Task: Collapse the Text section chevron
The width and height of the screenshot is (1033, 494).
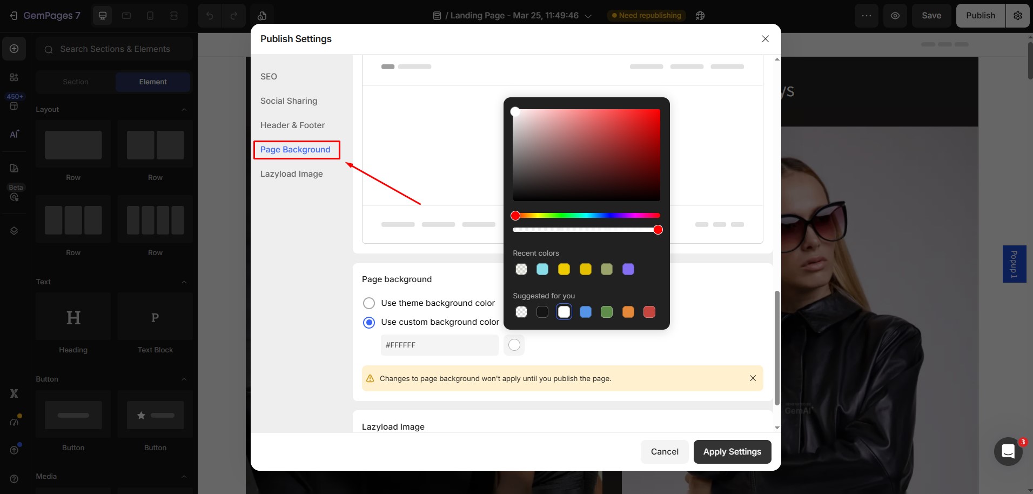Action: click(x=184, y=282)
